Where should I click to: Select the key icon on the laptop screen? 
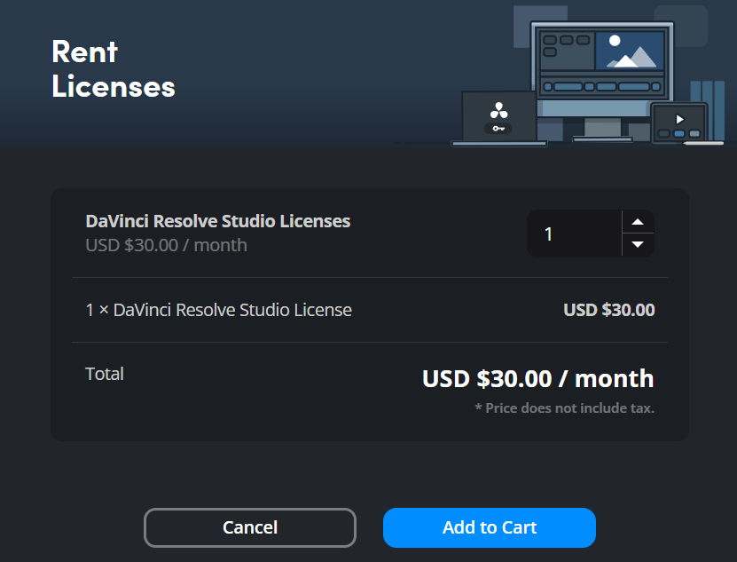[x=498, y=129]
